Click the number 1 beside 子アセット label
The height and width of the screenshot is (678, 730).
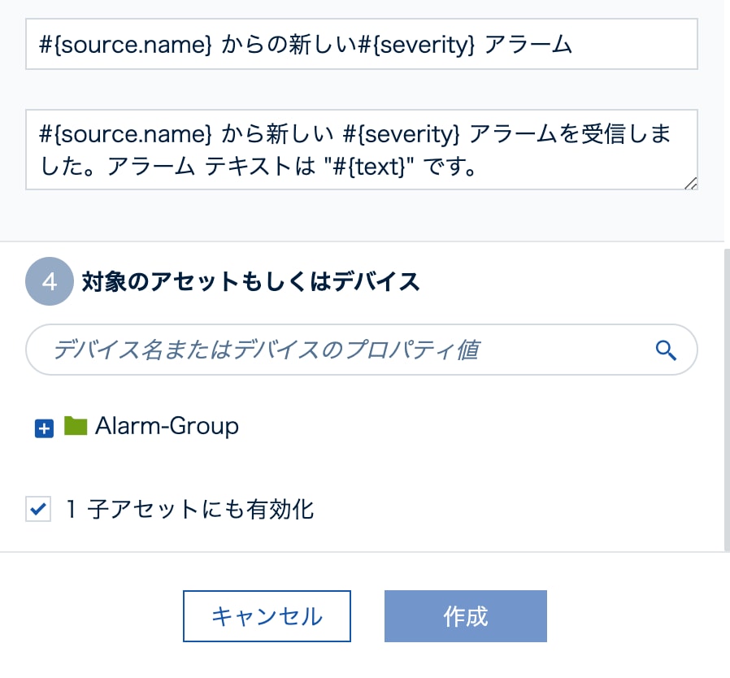pyautogui.click(x=72, y=510)
